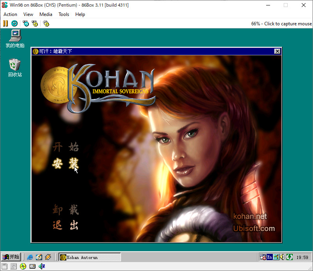The width and height of the screenshot is (313, 271).
Task: Click the hard disk status bar icon
Action: coord(32,266)
